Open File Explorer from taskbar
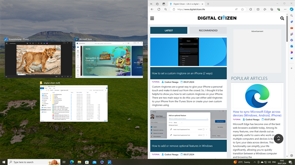Image resolution: width=295 pixels, height=165 pixels. tap(79, 162)
